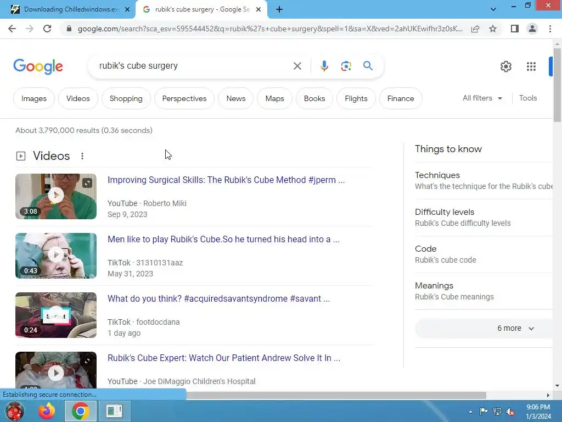
Task: Click the vertical page scrollbar thumb
Action: 557,84
